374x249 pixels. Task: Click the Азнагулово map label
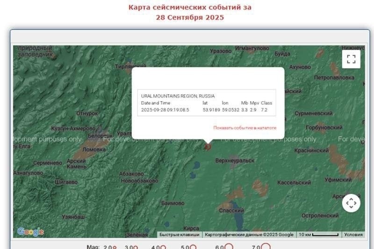click(28, 173)
